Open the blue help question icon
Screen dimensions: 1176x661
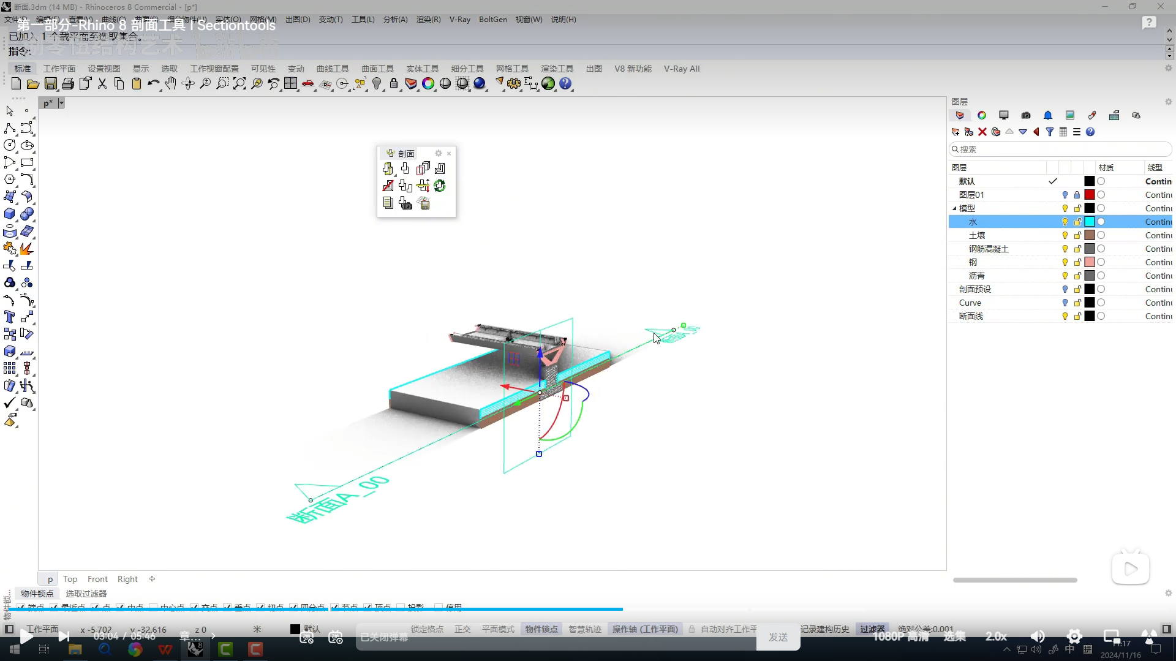click(565, 84)
